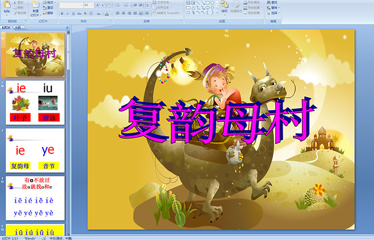The height and width of the screenshot is (240, 374).
Task: Increase list indent level
Action: pos(141,5)
